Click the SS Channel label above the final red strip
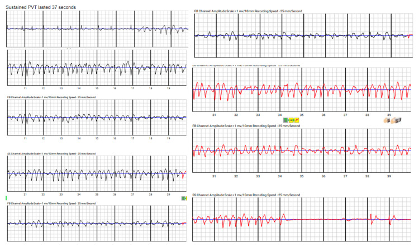This screenshot has width=419, height=247. [x=246, y=195]
